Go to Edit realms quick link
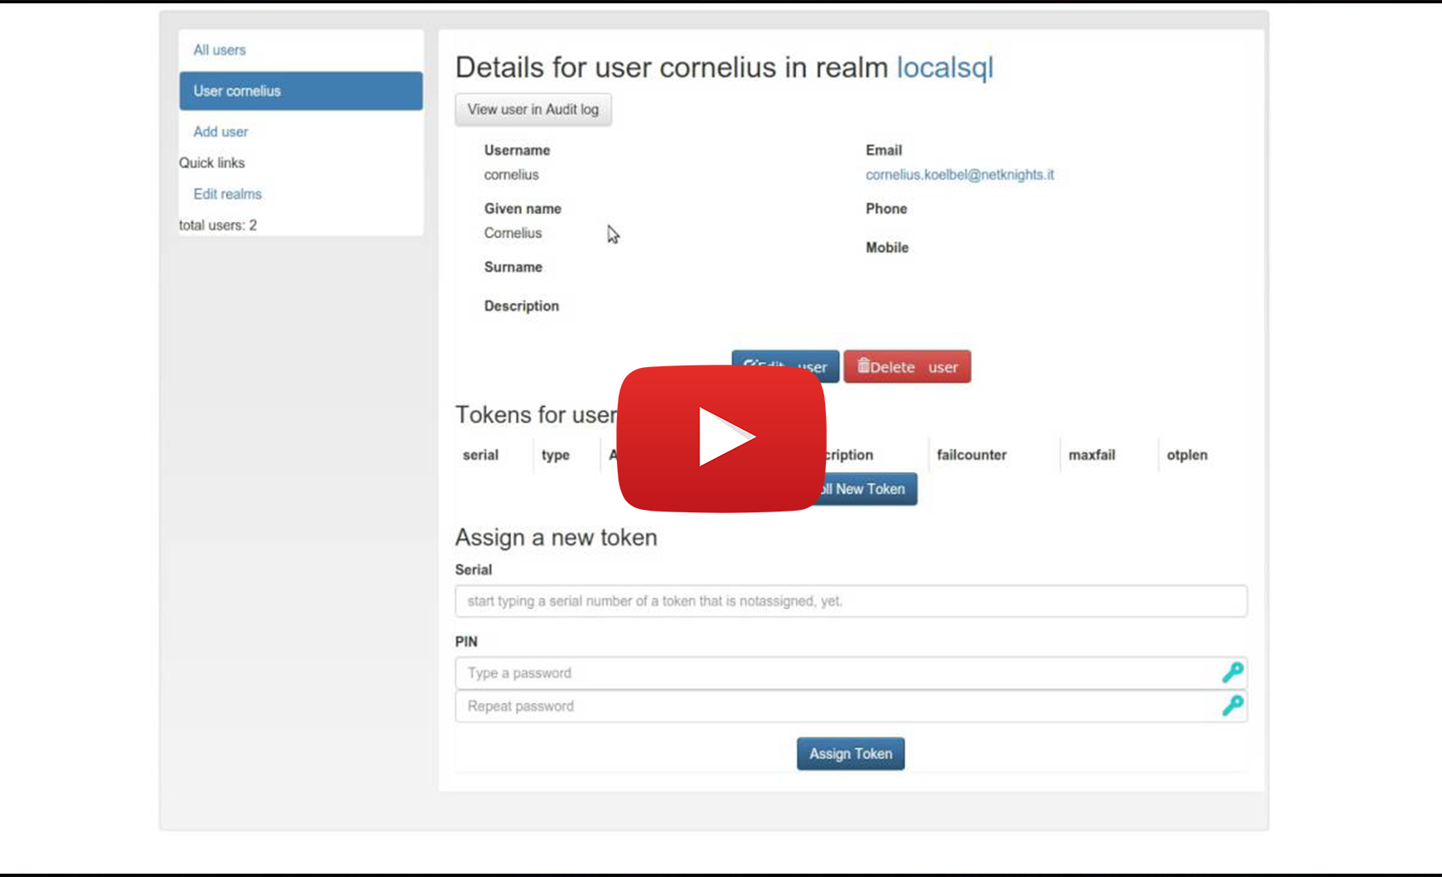 click(227, 194)
